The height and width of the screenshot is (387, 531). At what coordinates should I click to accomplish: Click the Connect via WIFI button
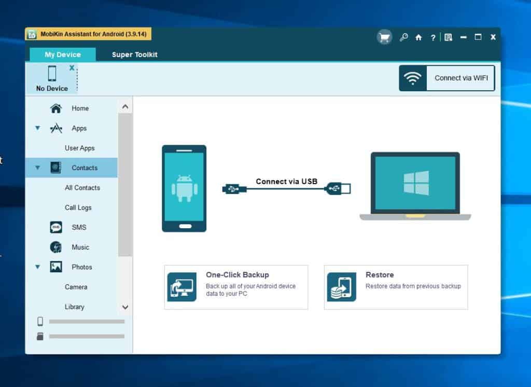click(447, 78)
